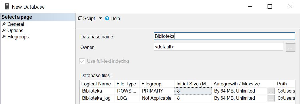Select Initial Size cell of Biblioteka
Image resolution: width=300 pixels, height=104 pixels.
(x=193, y=91)
